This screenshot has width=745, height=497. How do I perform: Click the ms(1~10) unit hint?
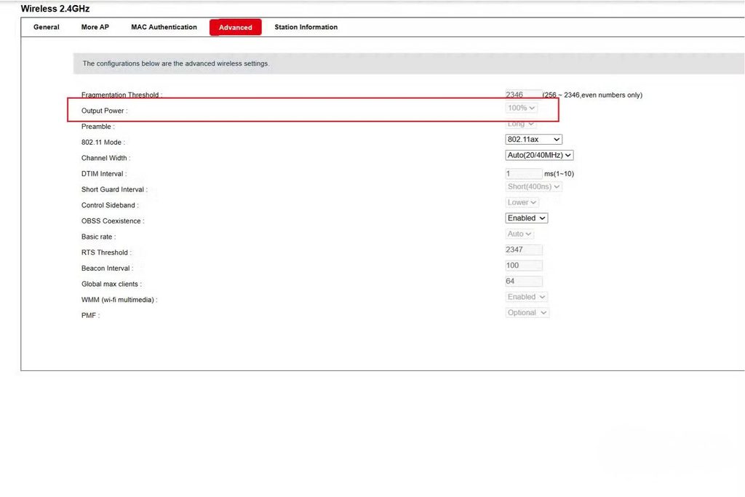tap(559, 174)
